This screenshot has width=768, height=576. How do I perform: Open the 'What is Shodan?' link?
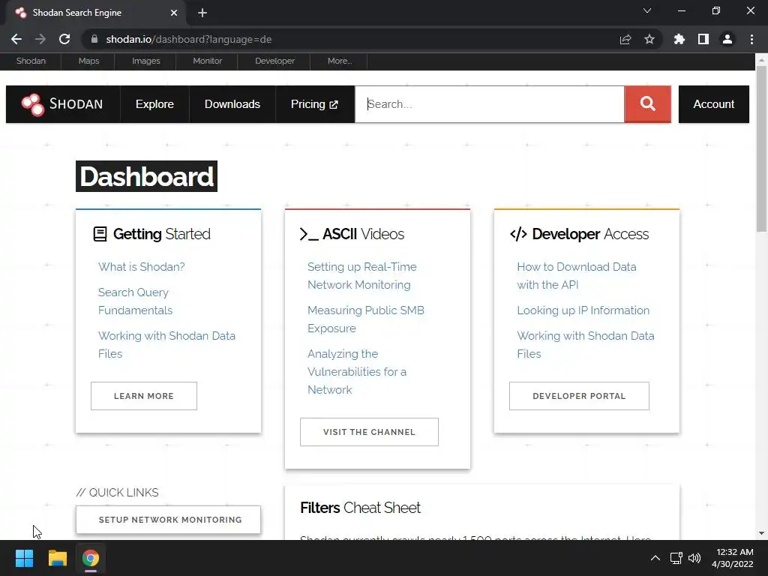142,267
